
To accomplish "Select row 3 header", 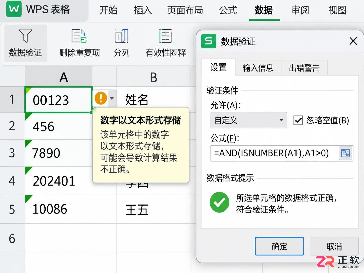I will coord(12,153).
